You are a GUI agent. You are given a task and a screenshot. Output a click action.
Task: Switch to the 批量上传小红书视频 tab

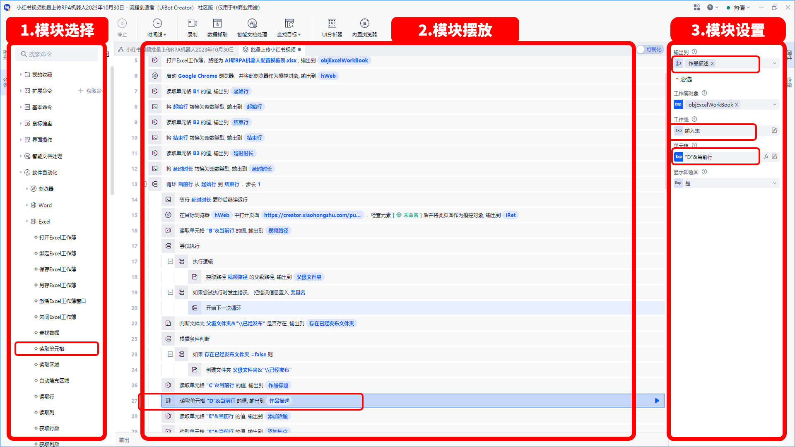click(272, 50)
